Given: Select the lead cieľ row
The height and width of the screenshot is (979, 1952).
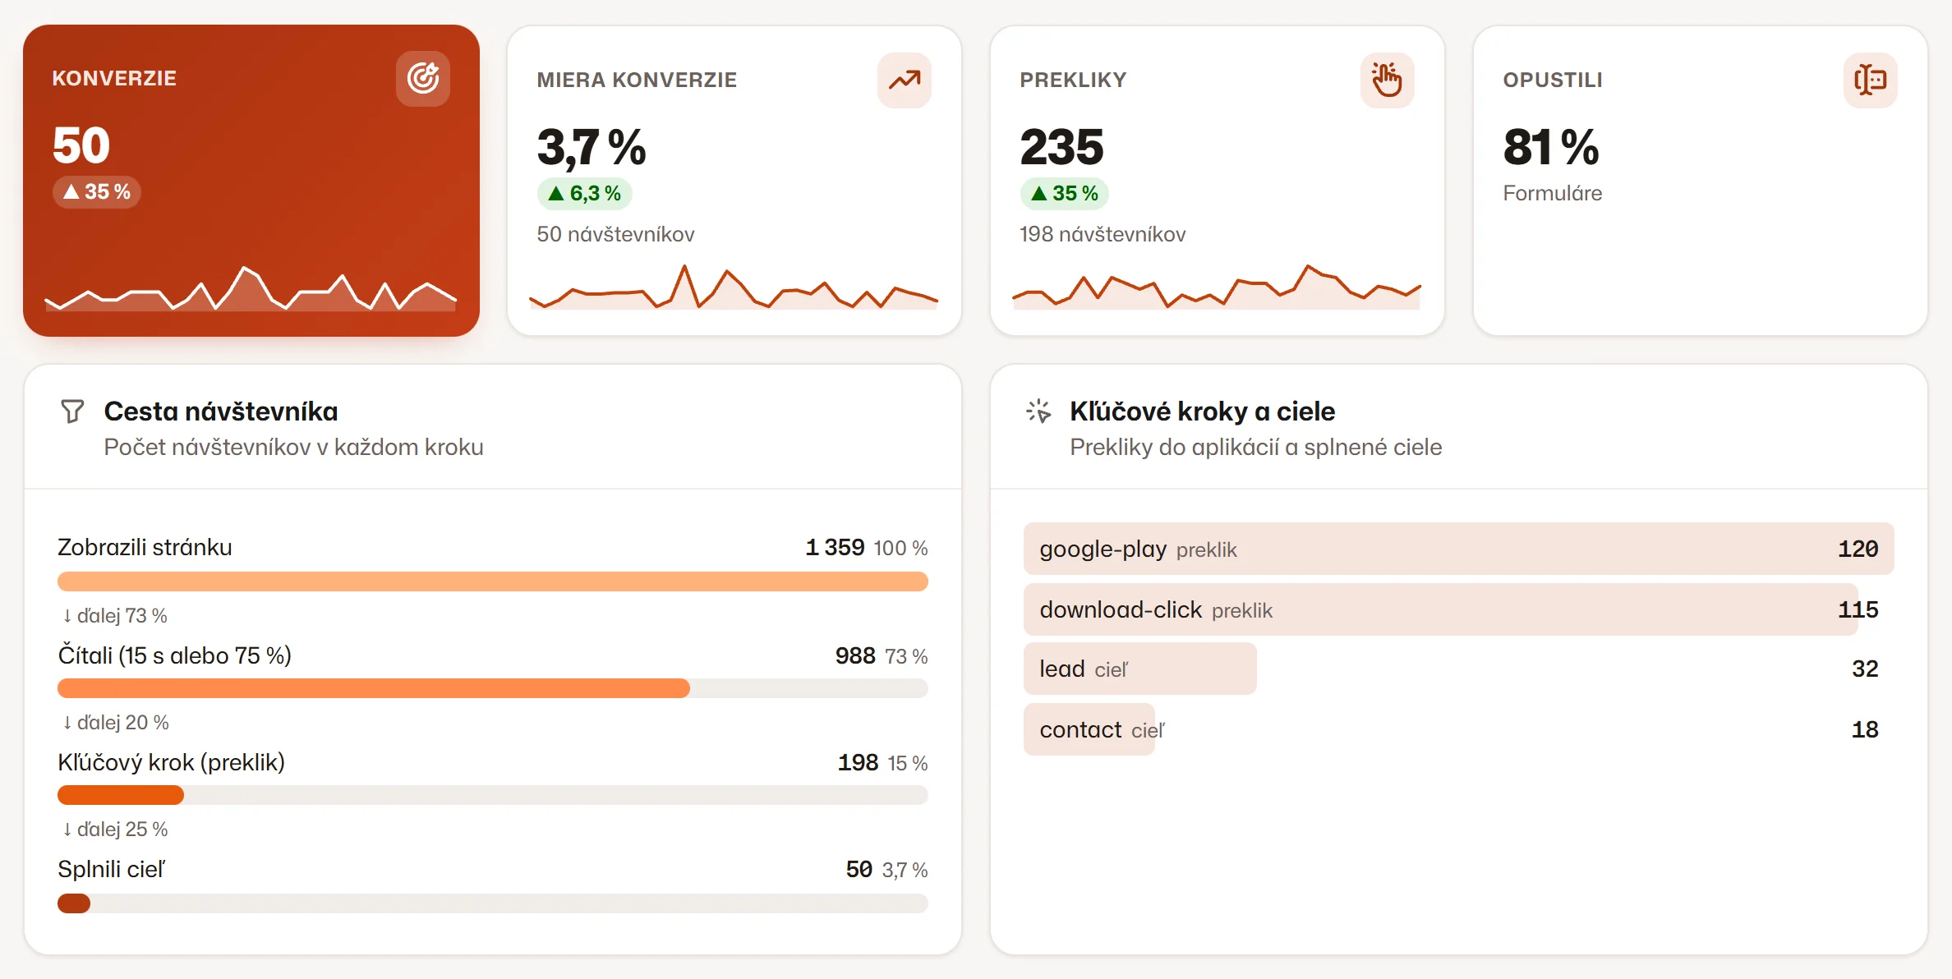Looking at the screenshot, I should tap(1459, 669).
